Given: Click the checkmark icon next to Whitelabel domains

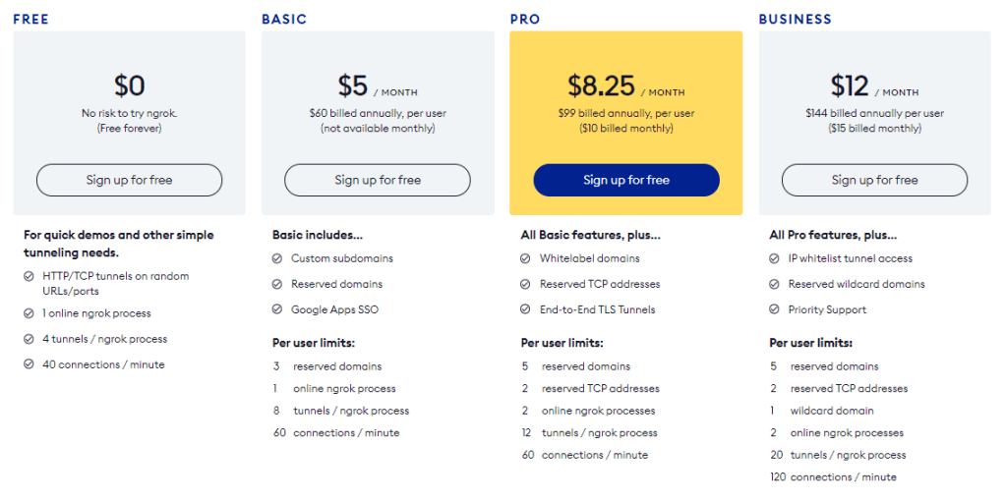Looking at the screenshot, I should coord(526,258).
